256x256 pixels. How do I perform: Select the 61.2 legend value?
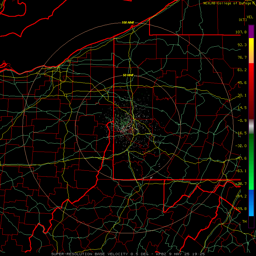(x=242, y=70)
